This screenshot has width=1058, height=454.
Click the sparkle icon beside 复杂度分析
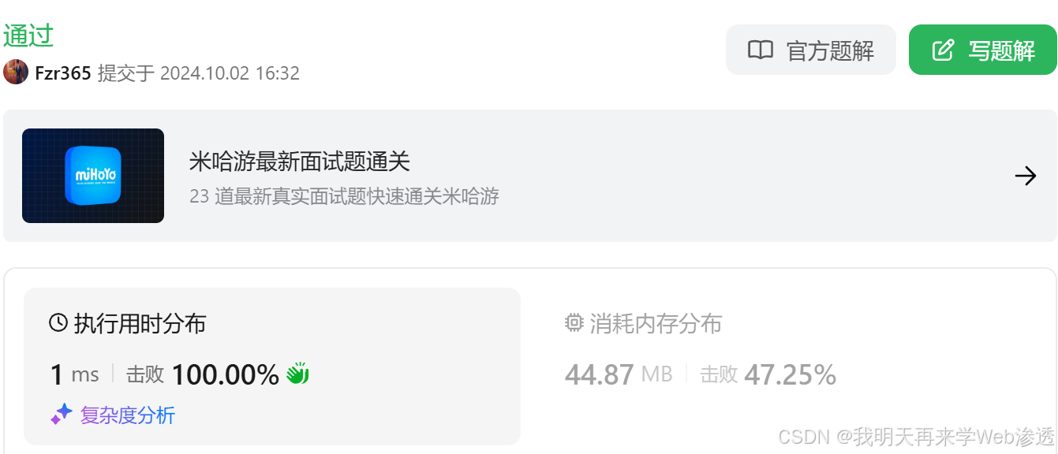[x=62, y=415]
